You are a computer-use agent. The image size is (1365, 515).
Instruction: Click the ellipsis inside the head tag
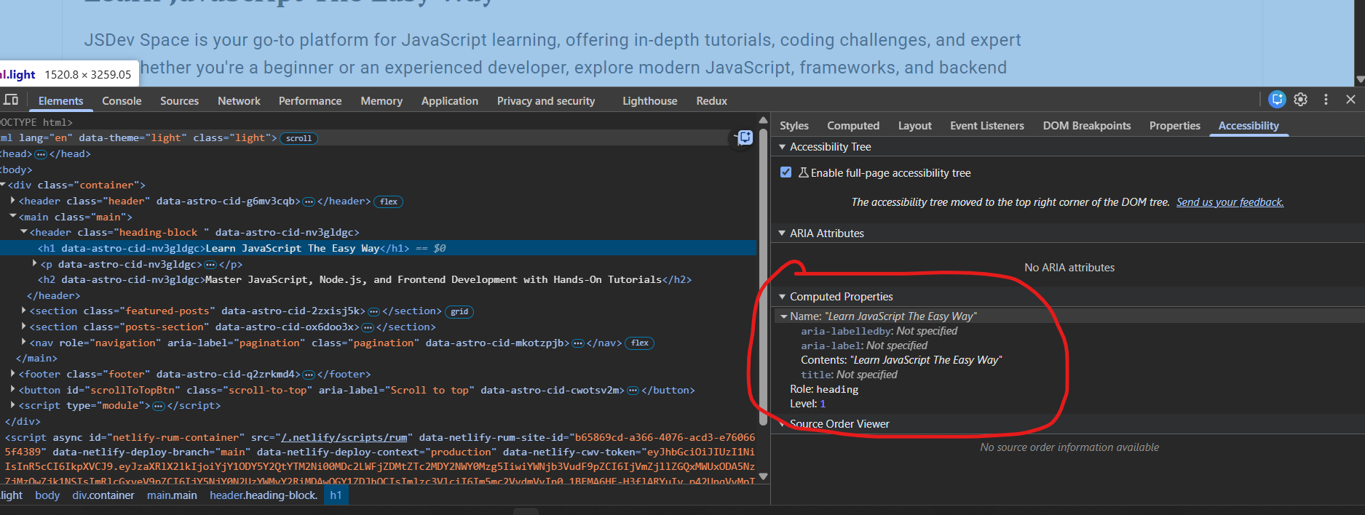coord(41,154)
